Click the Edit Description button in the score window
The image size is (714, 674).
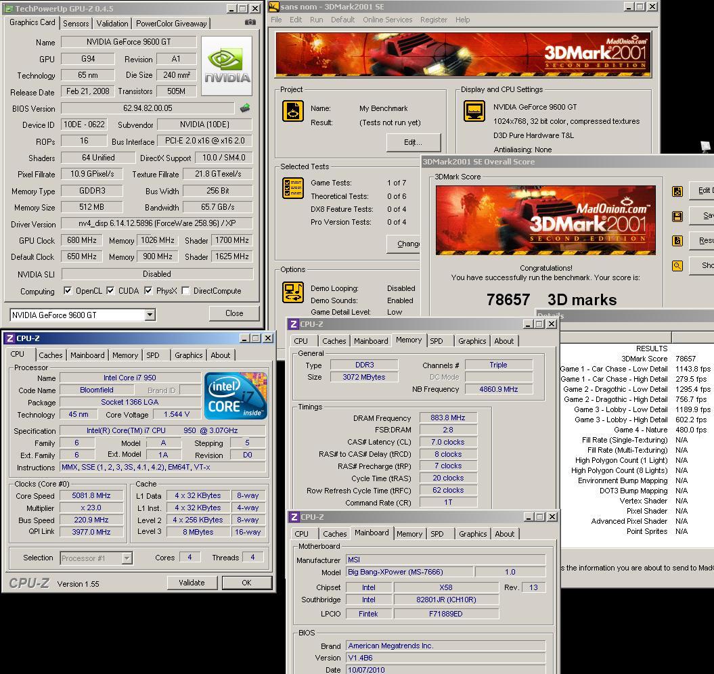(701, 190)
